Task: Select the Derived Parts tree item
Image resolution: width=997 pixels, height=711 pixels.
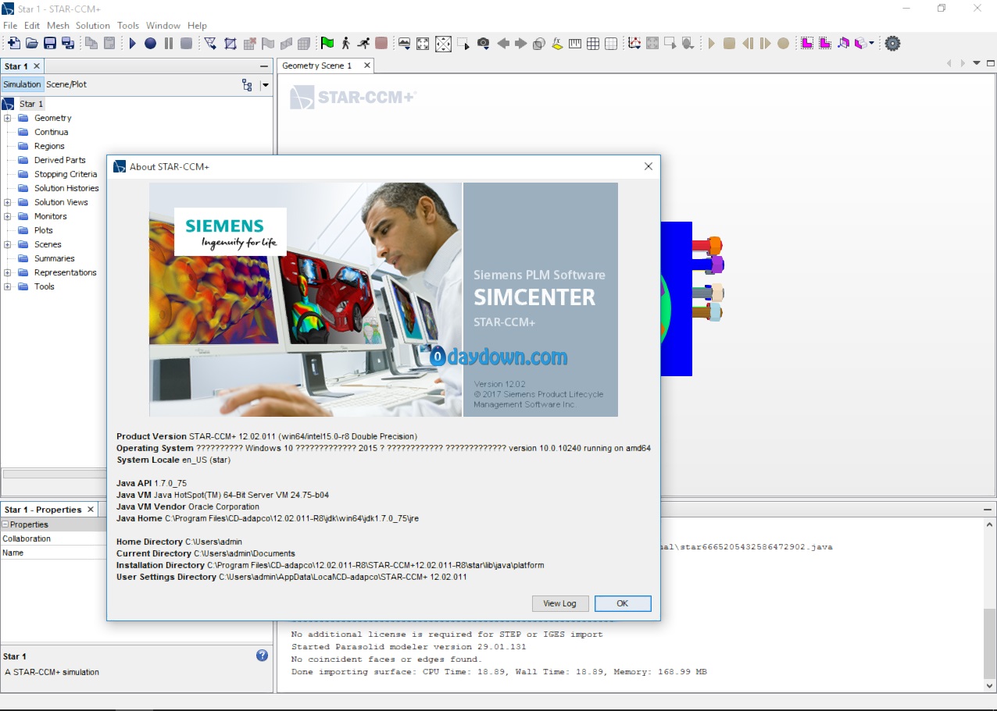Action: [x=59, y=160]
